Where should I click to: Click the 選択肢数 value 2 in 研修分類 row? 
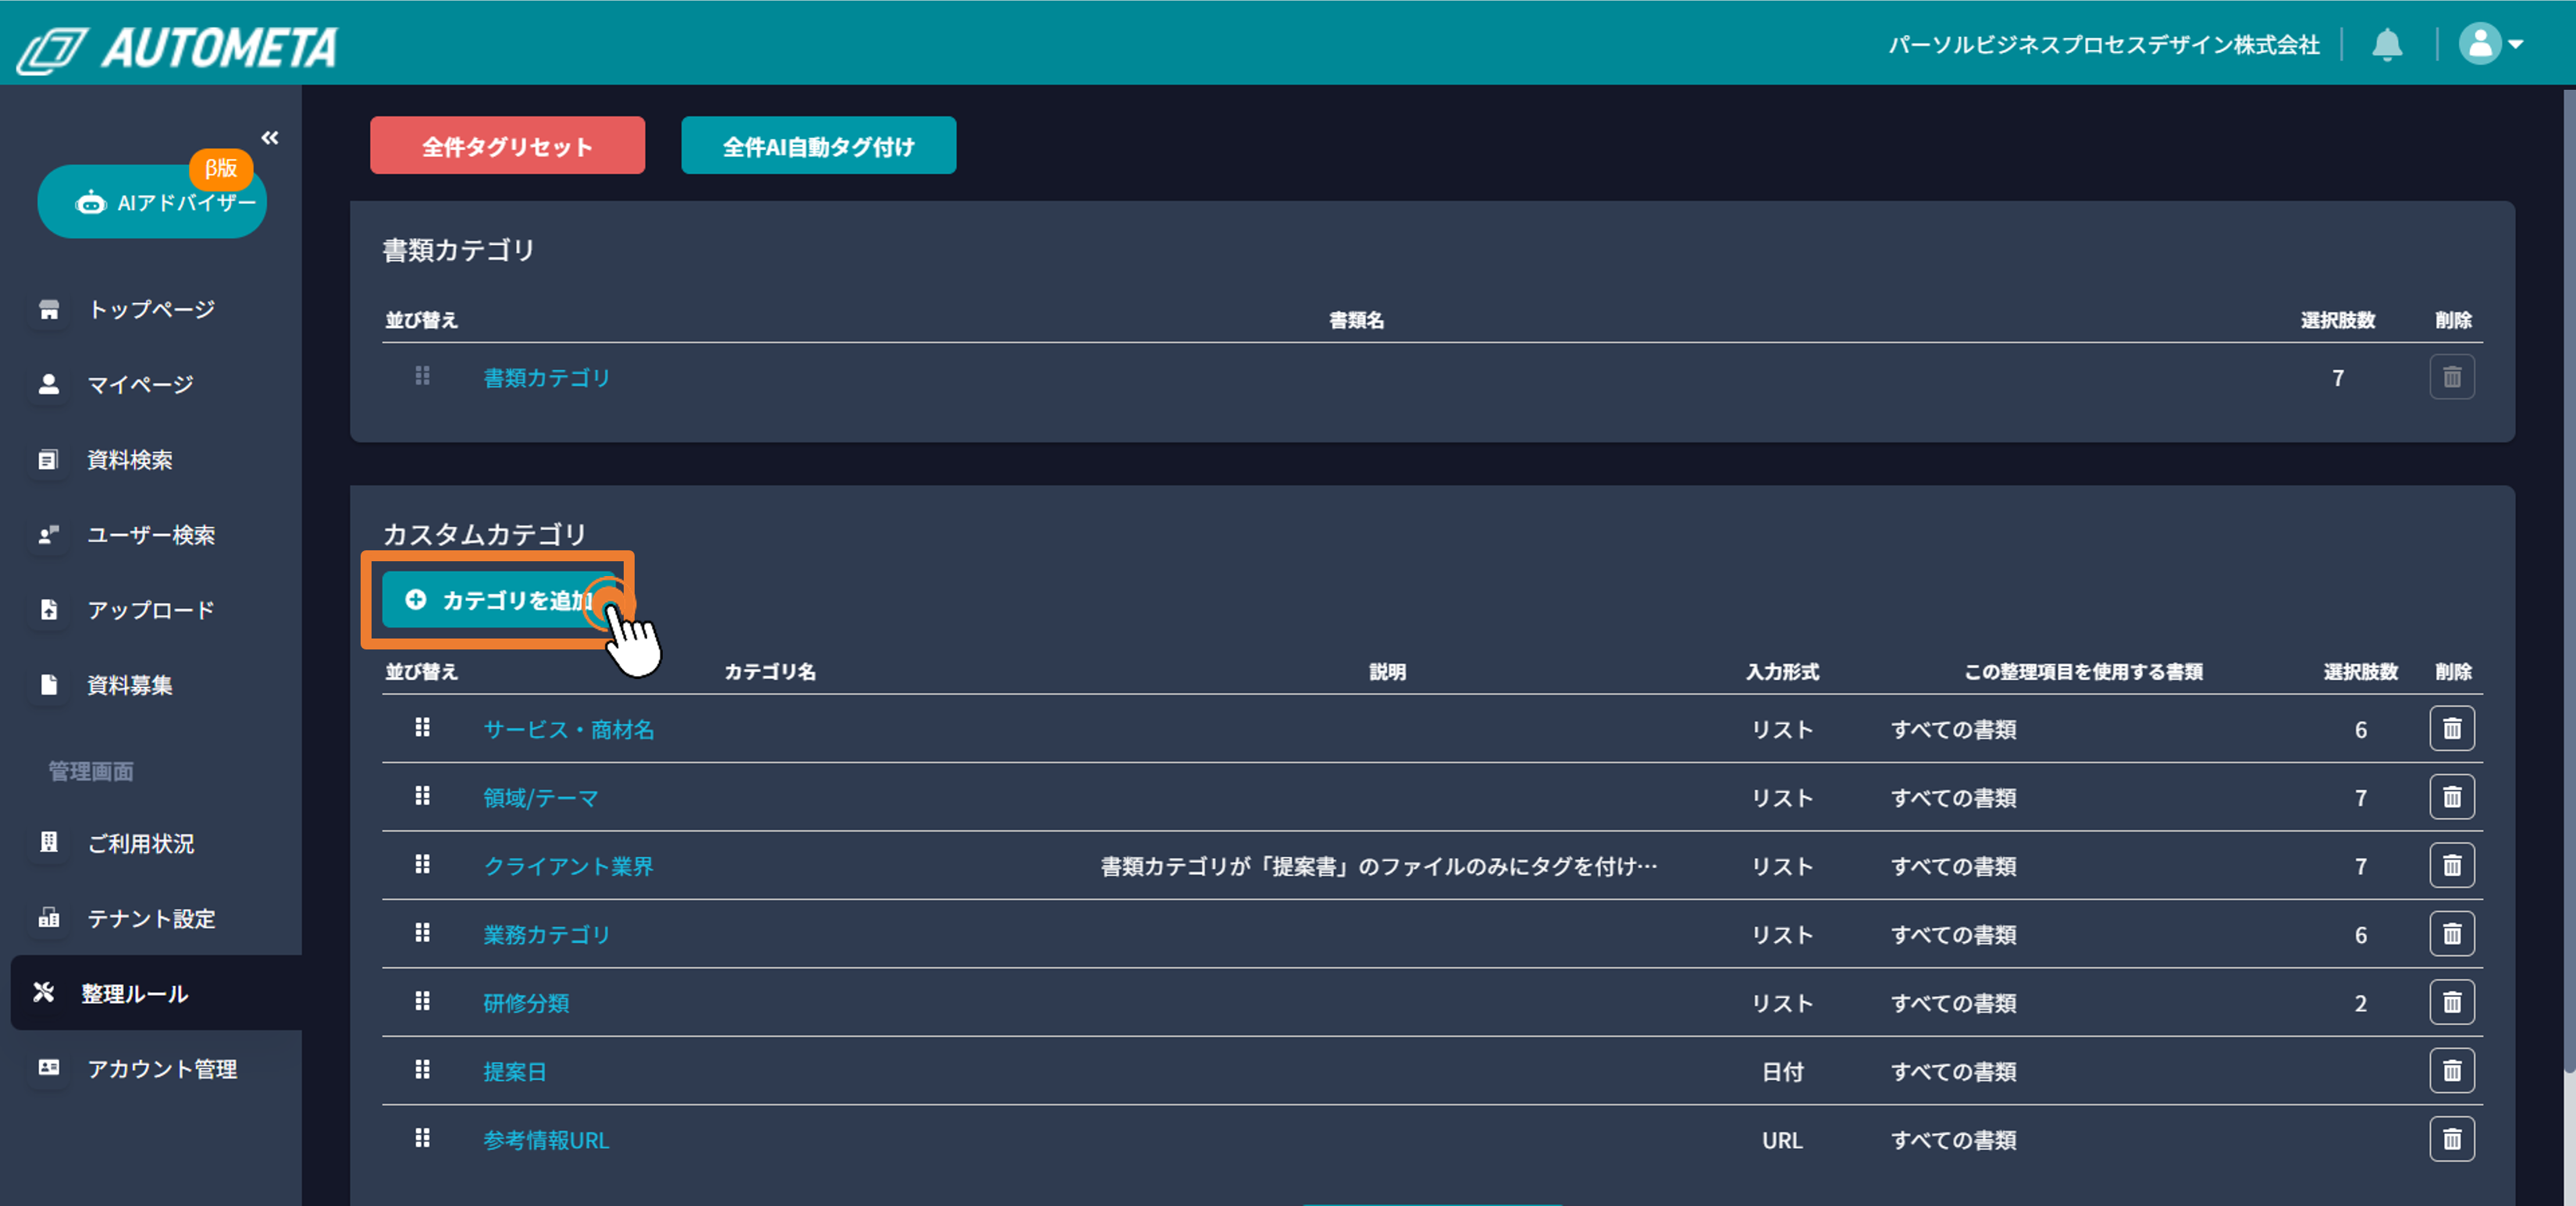pyautogui.click(x=2360, y=1003)
